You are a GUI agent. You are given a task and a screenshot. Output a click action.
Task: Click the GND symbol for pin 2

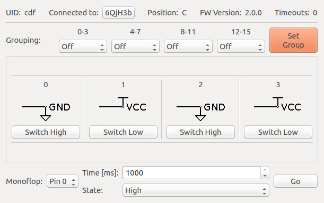[x=200, y=112]
